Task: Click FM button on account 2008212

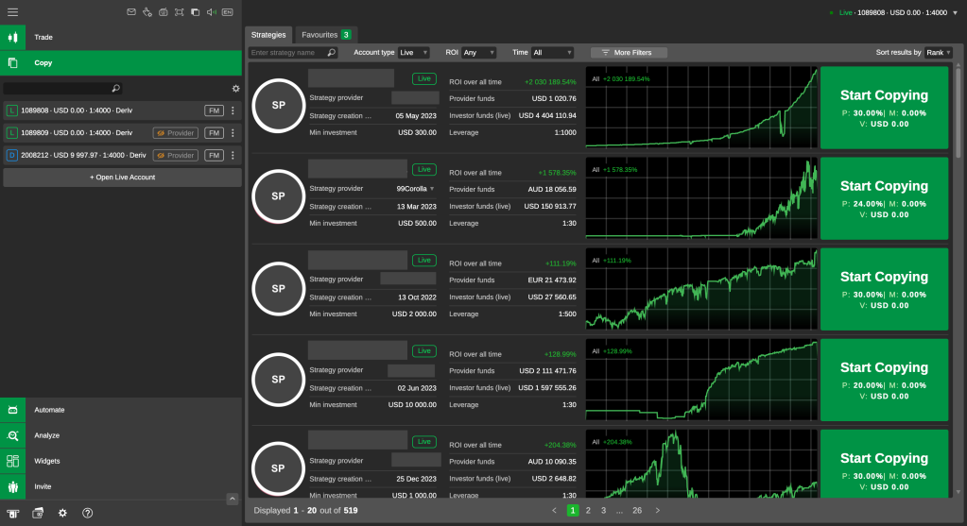Action: click(214, 155)
